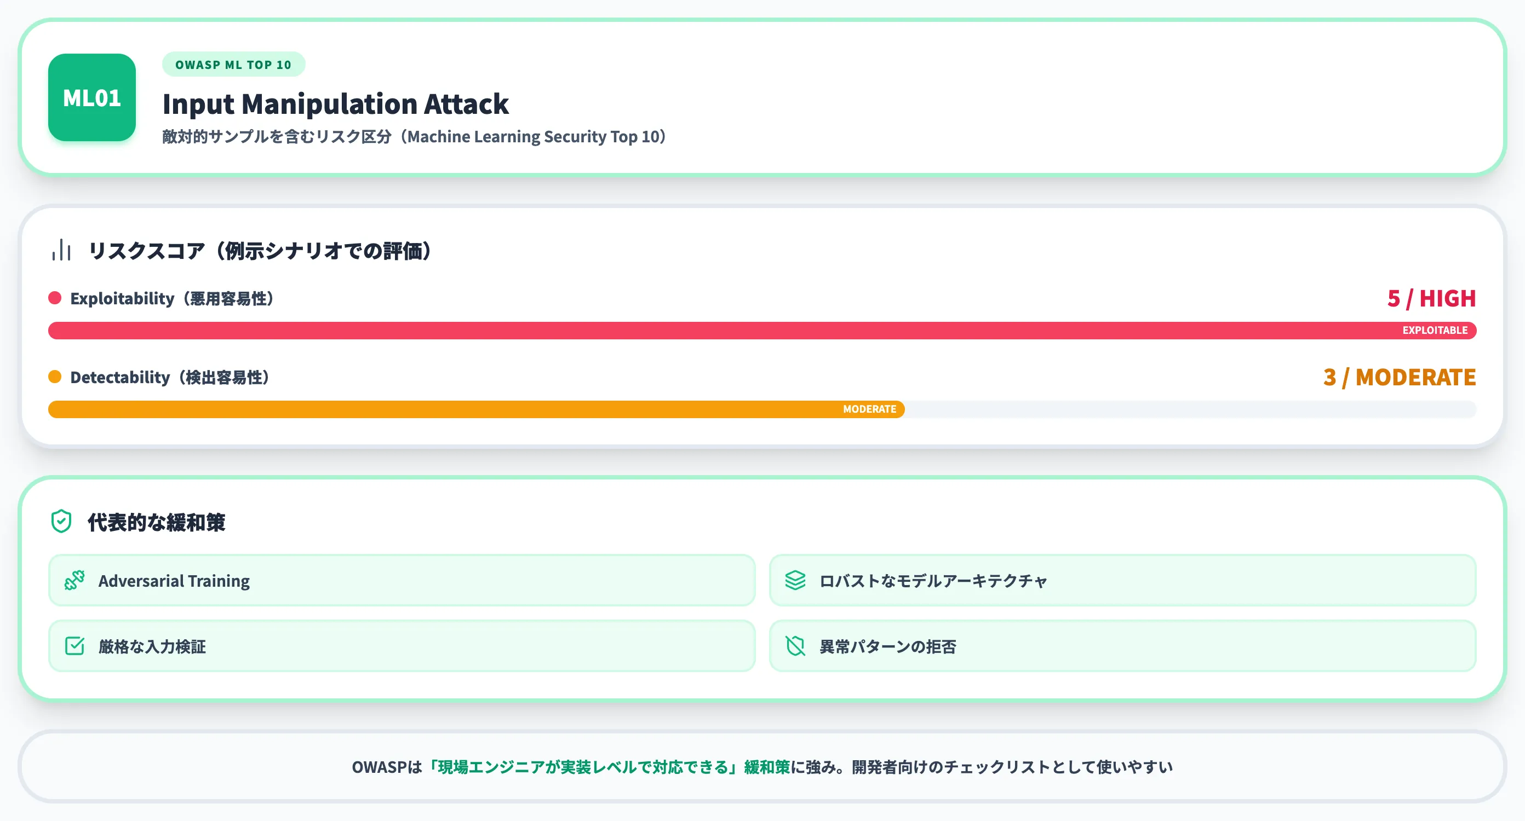Click the checkbox icon beside 厳格な入力検証
The height and width of the screenshot is (821, 1525).
[74, 646]
